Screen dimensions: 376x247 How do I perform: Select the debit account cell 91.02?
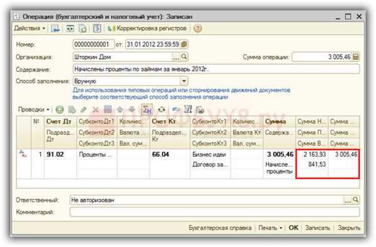[60, 154]
